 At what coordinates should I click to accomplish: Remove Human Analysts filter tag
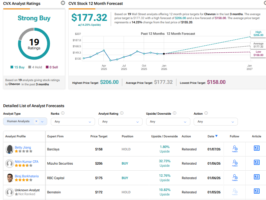point(36,121)
